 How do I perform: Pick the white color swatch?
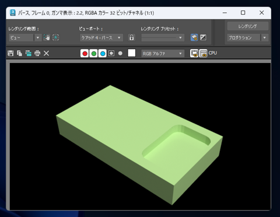[x=132, y=53]
